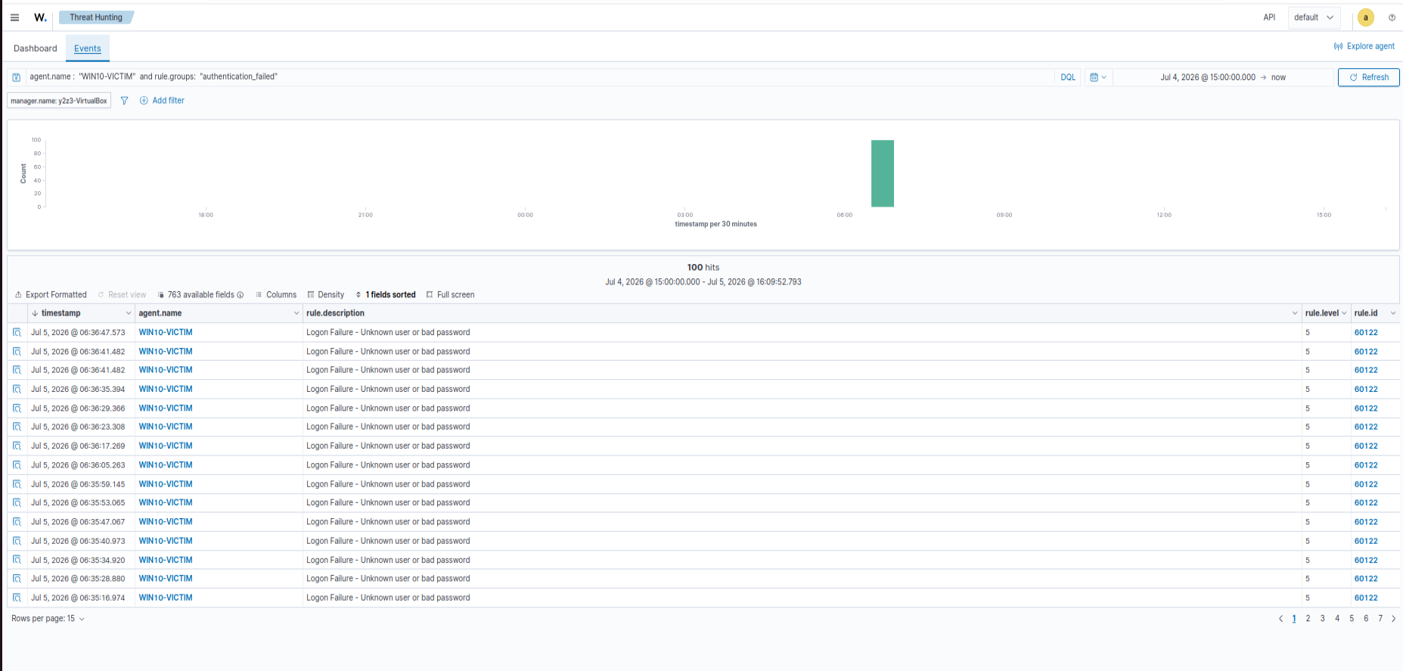Click the start date Jul 4, 2026 @ 15:00

[x=1207, y=77]
